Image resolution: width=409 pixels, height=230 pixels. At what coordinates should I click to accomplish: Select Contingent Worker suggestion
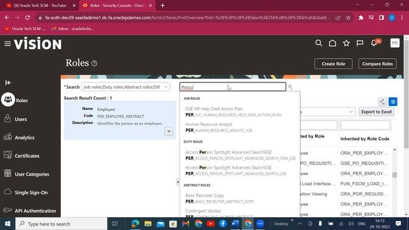tap(219, 213)
